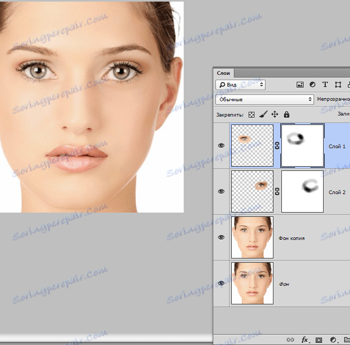Click the Непрозрачность opacity label
Viewport: 350px width, 345px height.
click(x=334, y=99)
